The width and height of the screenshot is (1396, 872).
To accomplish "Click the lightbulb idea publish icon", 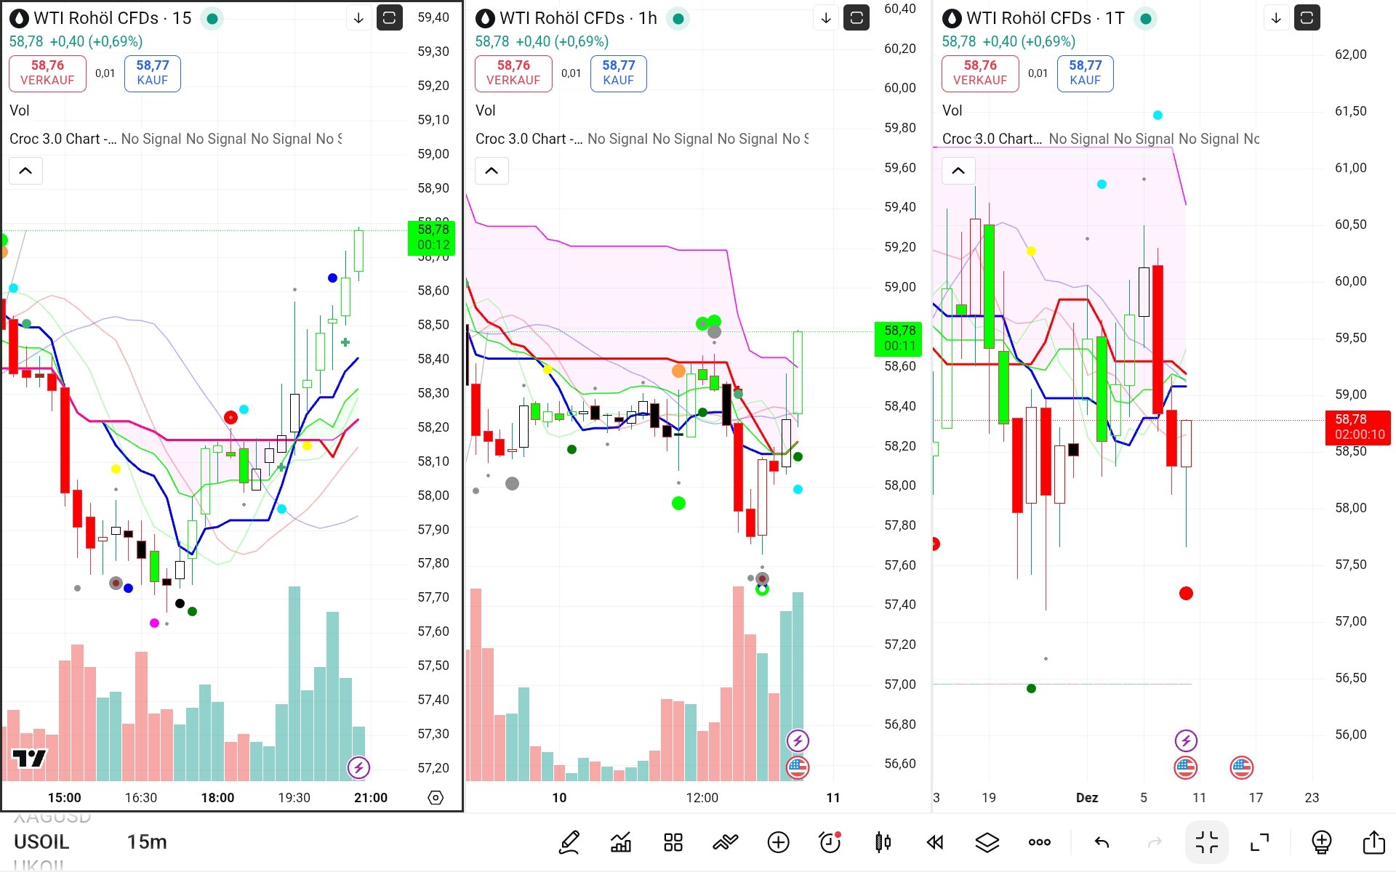I will (1321, 842).
